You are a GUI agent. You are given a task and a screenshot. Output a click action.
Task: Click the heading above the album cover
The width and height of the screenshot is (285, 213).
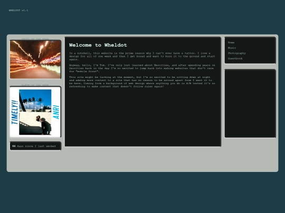[35, 84]
